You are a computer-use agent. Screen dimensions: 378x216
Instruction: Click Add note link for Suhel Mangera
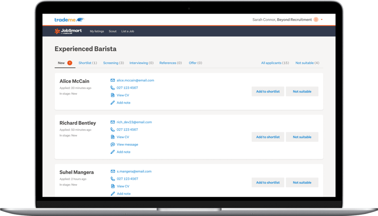pos(124,193)
